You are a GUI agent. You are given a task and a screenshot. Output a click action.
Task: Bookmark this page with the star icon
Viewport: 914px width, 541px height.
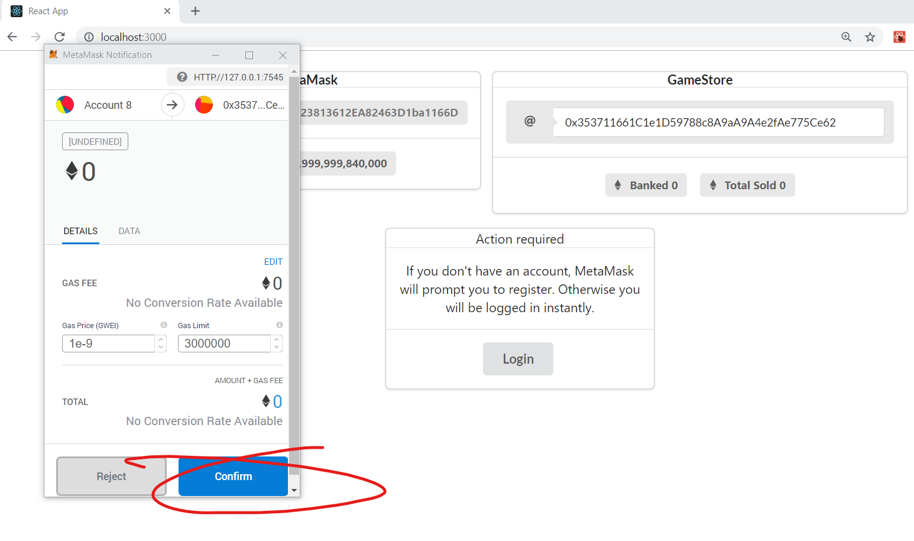click(x=870, y=37)
